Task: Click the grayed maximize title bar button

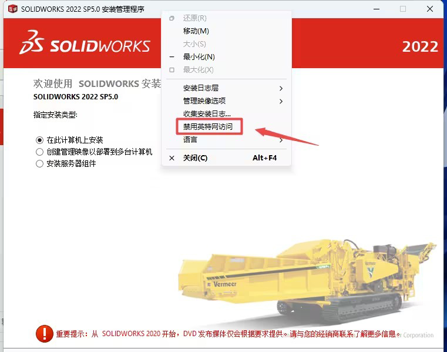Action: coord(403,9)
